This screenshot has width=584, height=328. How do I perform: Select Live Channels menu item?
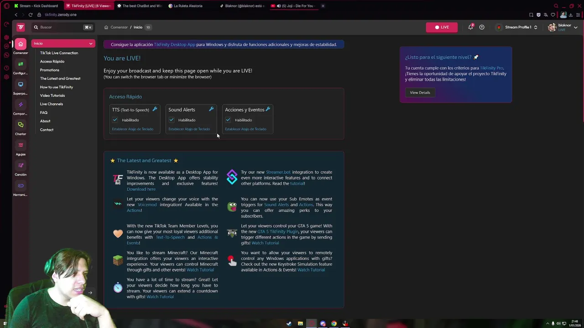(51, 104)
